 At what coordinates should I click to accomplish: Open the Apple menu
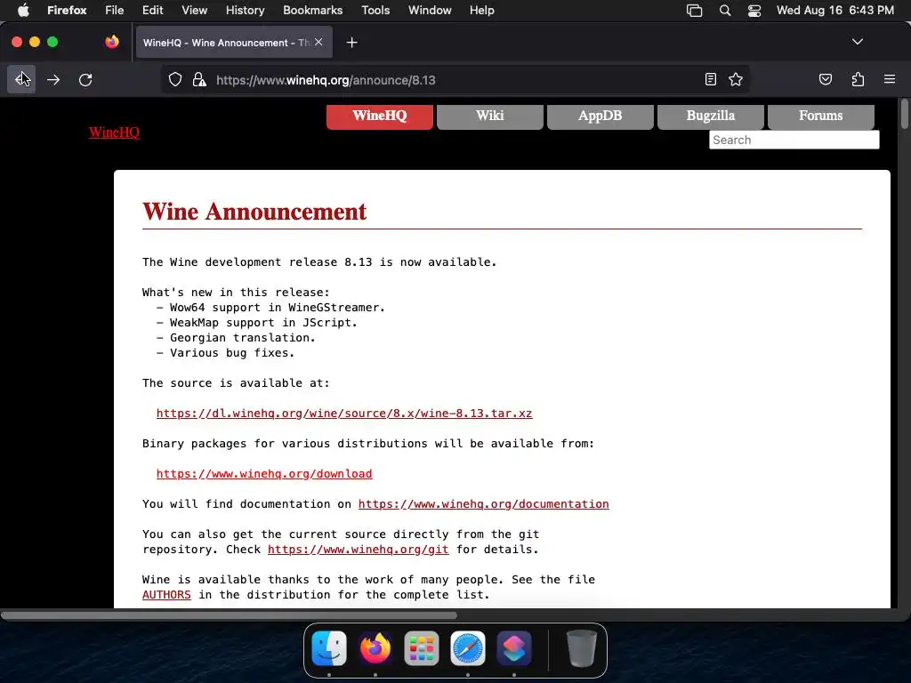point(23,10)
